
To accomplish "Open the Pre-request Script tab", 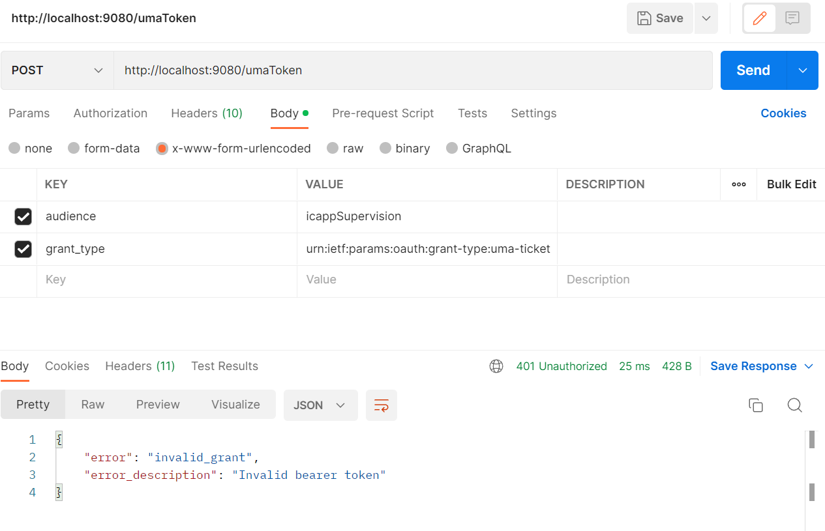I will coord(383,113).
